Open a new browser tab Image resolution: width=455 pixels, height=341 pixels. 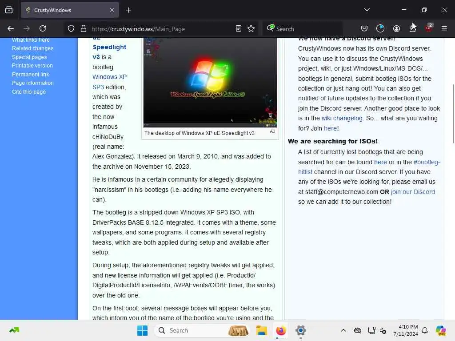point(128,10)
